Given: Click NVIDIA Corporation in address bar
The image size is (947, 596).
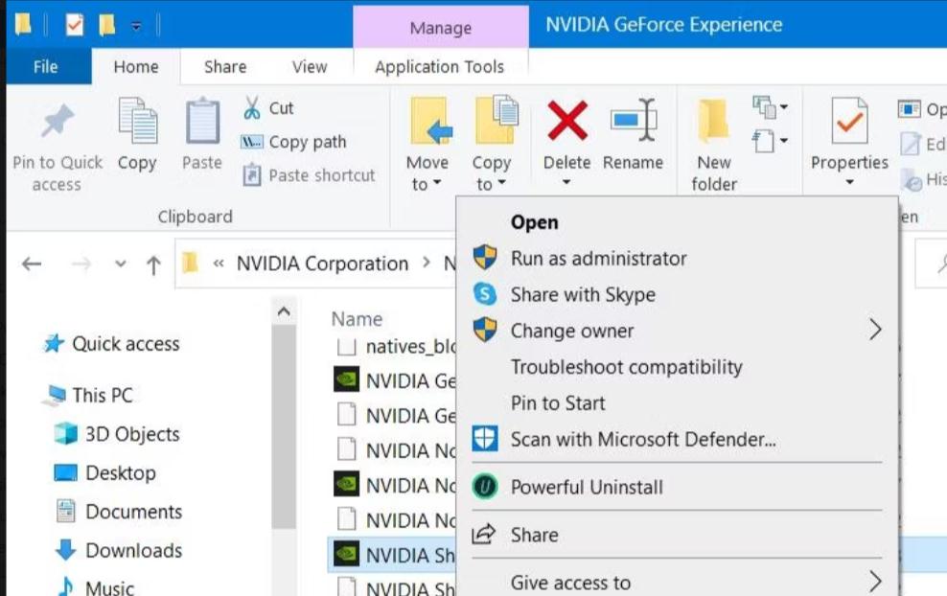Looking at the screenshot, I should coord(322,264).
